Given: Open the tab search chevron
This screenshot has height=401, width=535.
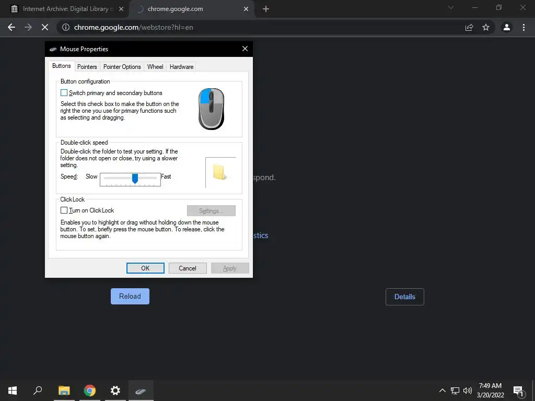Looking at the screenshot, I should pos(451,7).
